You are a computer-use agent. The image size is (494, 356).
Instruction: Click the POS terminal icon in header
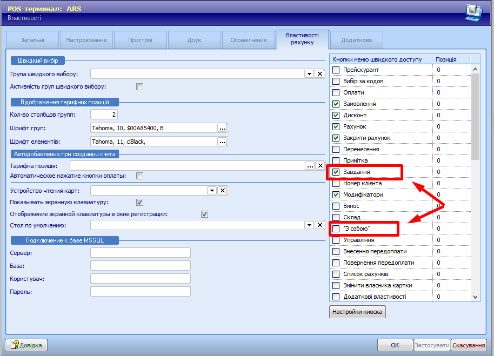(x=473, y=12)
